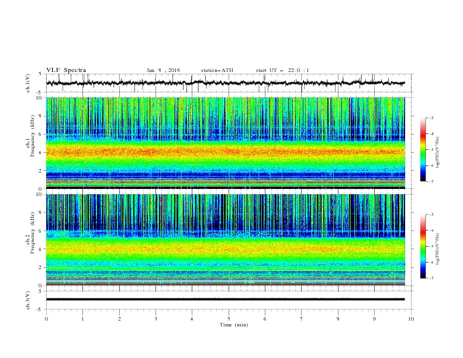Click the "4" minute tick on the time axis
The height and width of the screenshot is (358, 463).
(192, 319)
